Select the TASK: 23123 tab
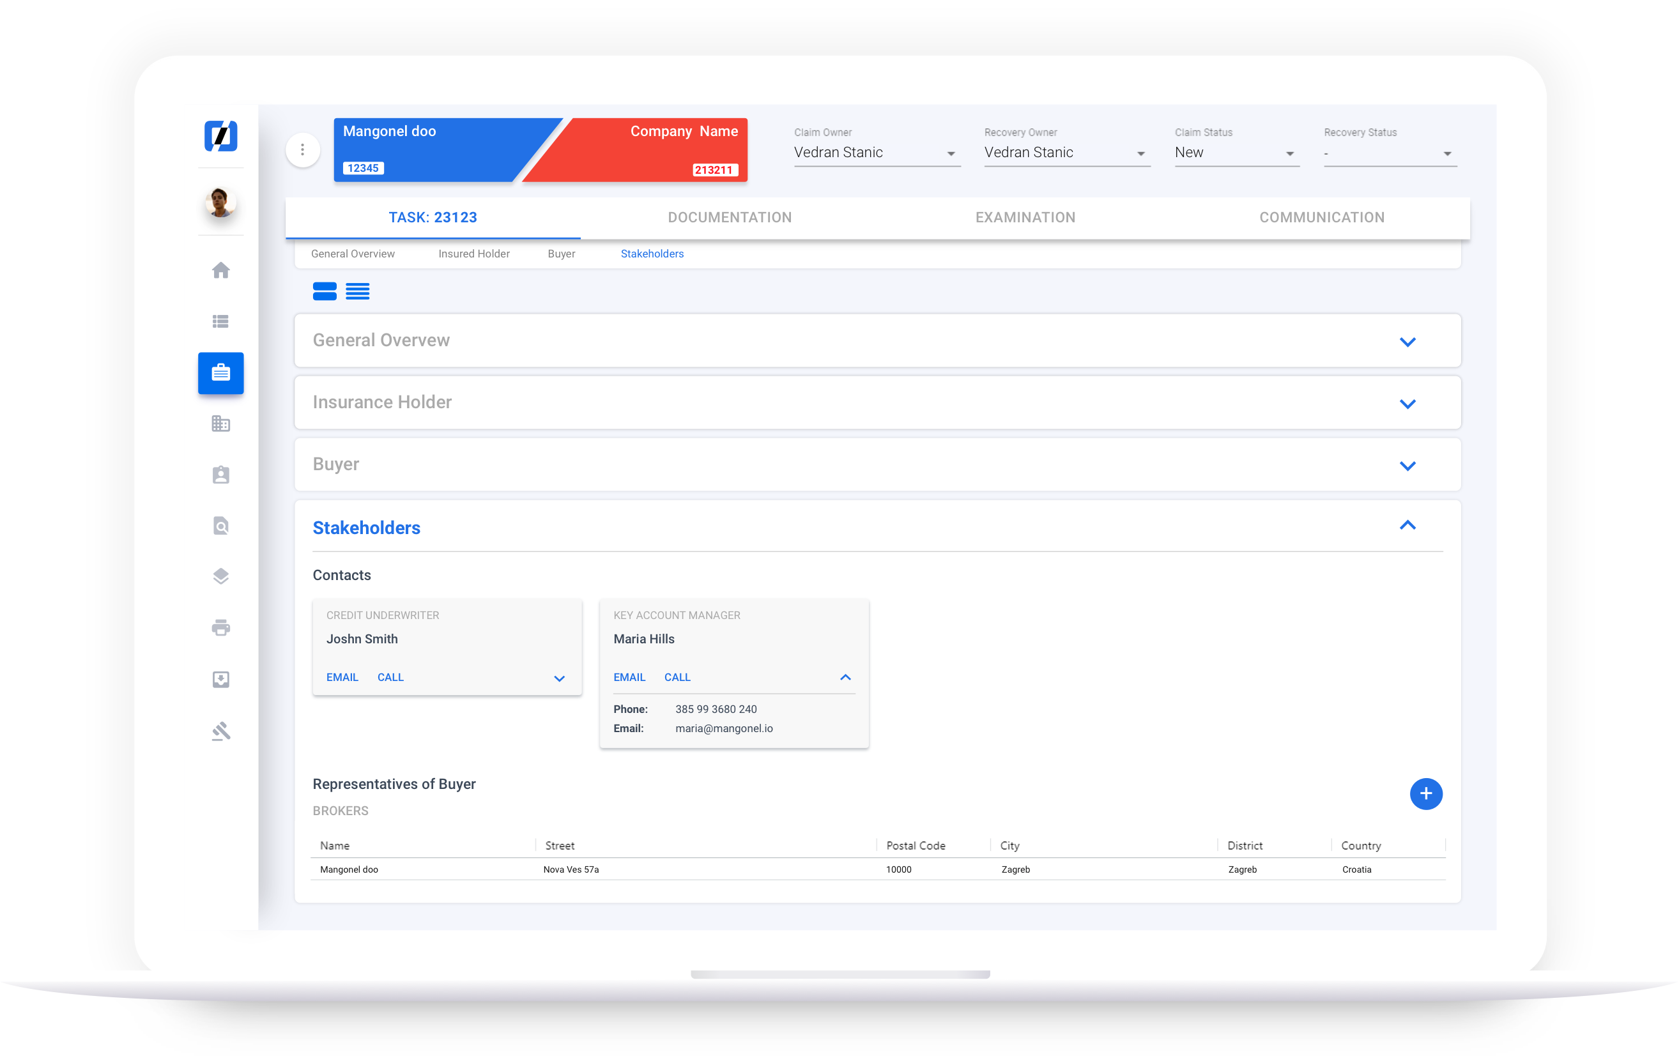The image size is (1679, 1056). [x=433, y=217]
